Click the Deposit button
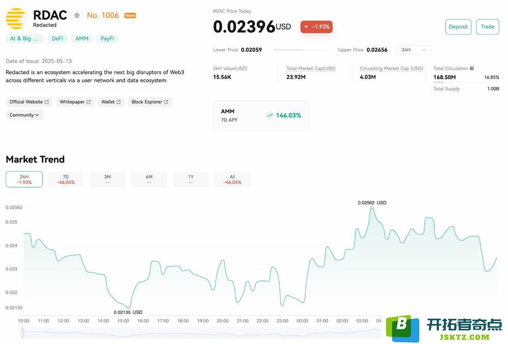Screen dimensions: 508x344 tap(458, 27)
